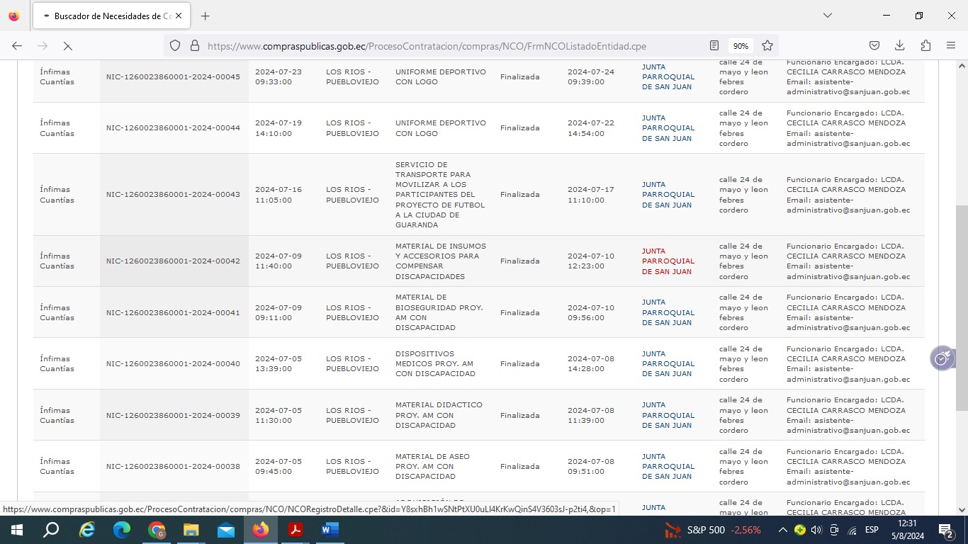Image resolution: width=968 pixels, height=544 pixels.
Task: Open tracking protection shield panel
Action: [175, 45]
